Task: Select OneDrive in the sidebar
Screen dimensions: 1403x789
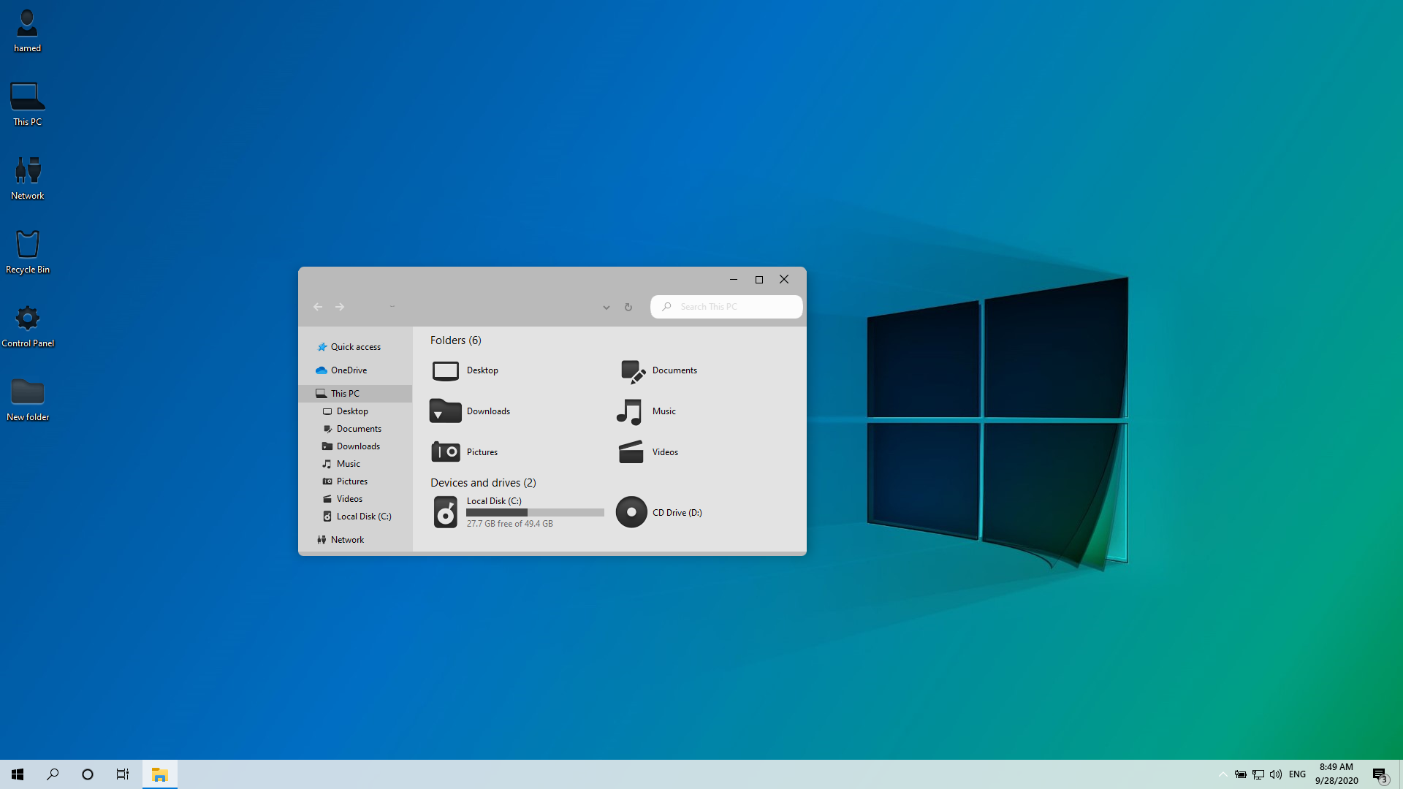Action: point(349,370)
